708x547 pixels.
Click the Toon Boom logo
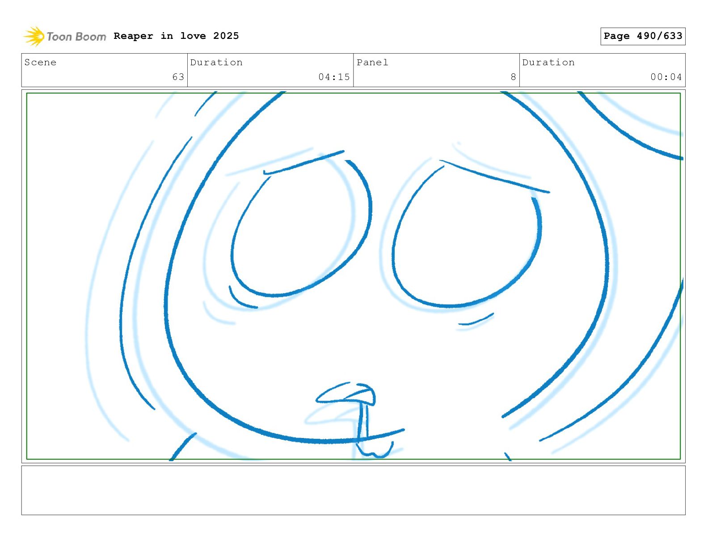(65, 36)
